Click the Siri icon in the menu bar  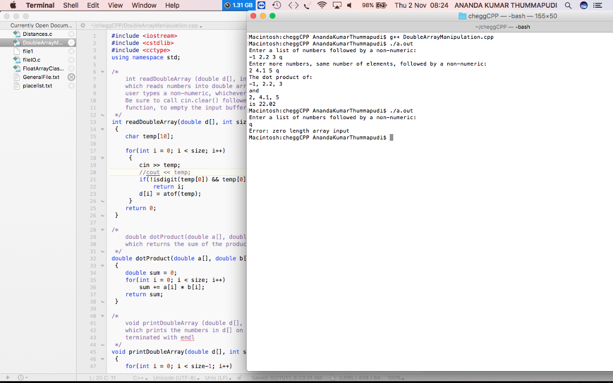[584, 5]
